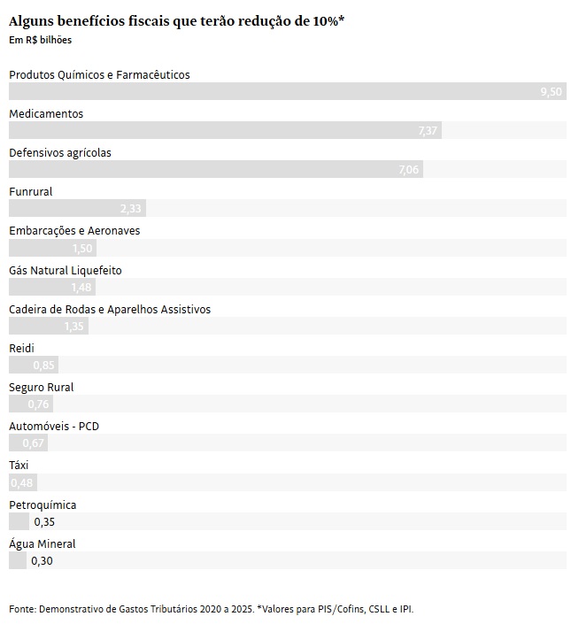Click the 9,50 value label
Screen dimensions: 579x624
(551, 91)
